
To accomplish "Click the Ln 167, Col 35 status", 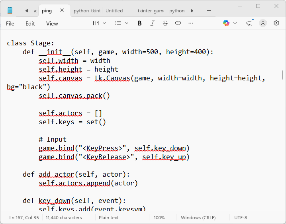I will point(24,218).
